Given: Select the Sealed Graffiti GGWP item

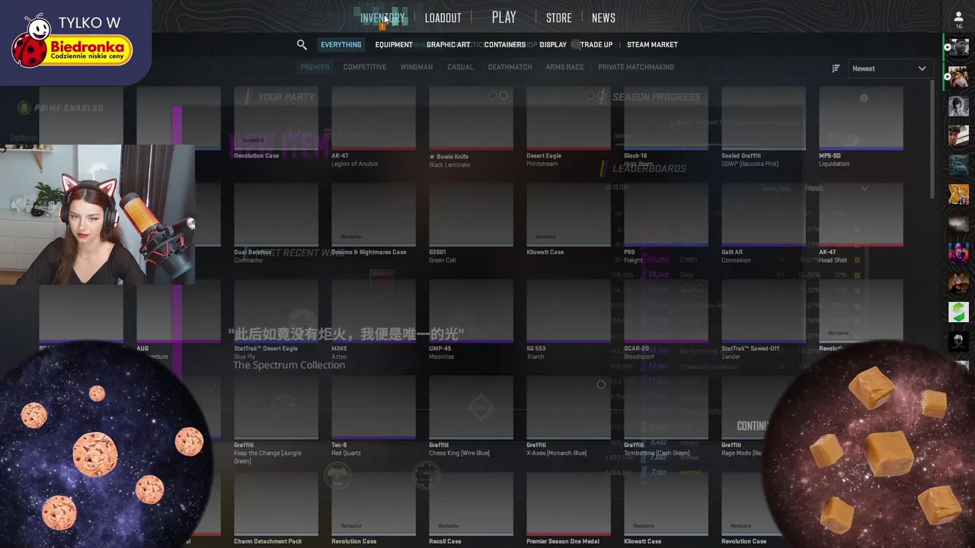Looking at the screenshot, I should [763, 128].
